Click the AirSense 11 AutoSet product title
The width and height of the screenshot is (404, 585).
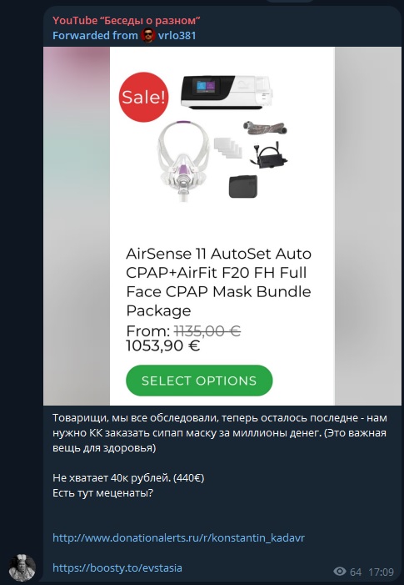point(218,282)
